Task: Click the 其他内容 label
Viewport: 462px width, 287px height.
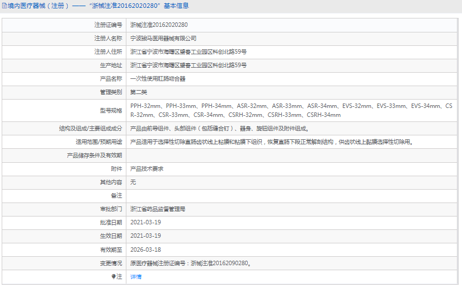Action: point(111,182)
